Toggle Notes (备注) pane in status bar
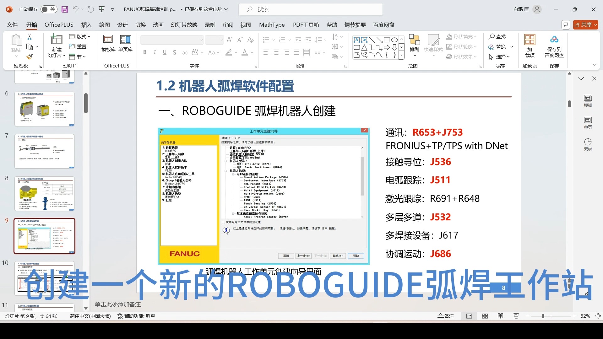The width and height of the screenshot is (603, 339). (x=446, y=316)
